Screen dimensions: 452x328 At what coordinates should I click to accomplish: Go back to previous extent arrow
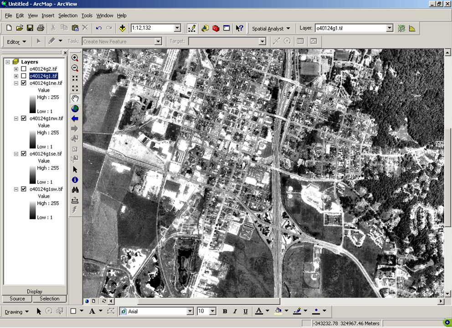coord(75,119)
